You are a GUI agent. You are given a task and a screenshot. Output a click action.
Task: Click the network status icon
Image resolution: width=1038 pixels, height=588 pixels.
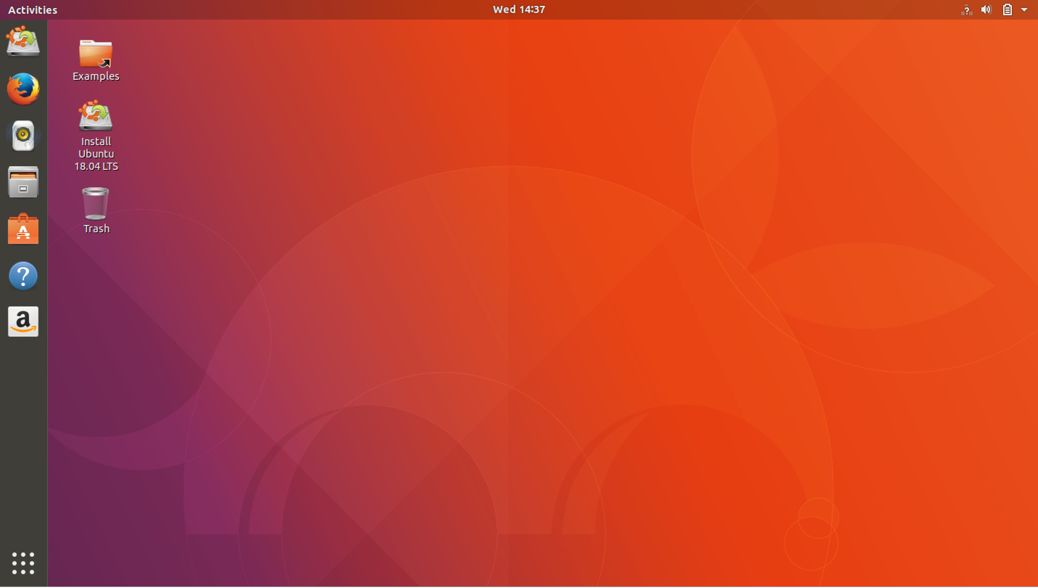(x=966, y=10)
